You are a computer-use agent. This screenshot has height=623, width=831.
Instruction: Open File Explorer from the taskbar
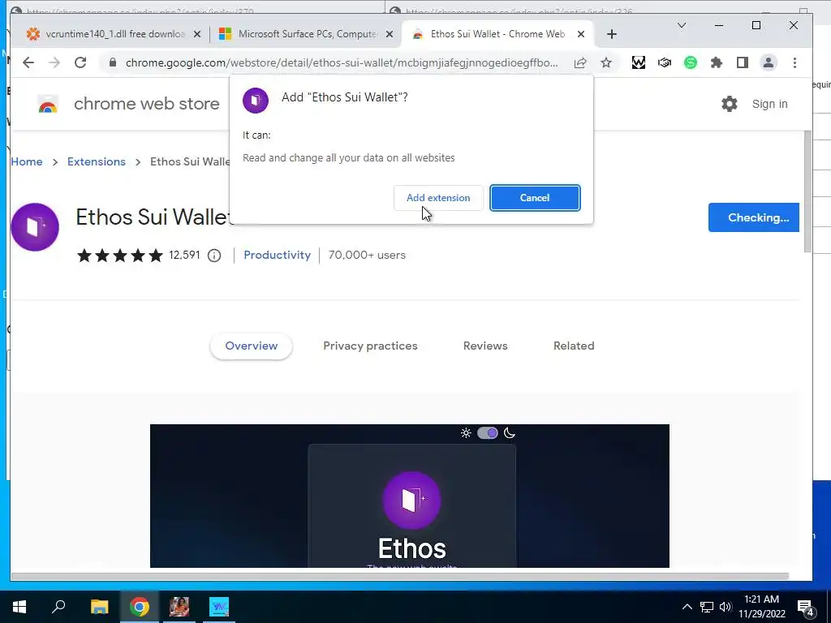(100, 607)
